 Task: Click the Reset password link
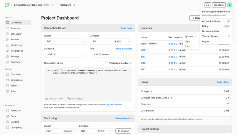point(124,49)
